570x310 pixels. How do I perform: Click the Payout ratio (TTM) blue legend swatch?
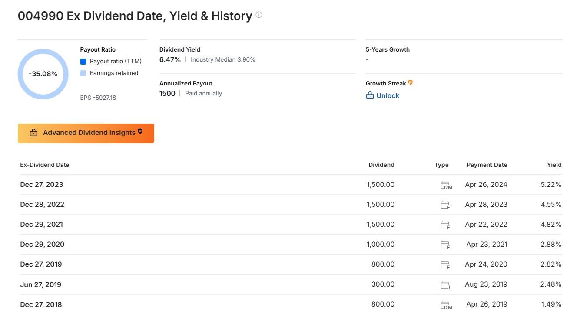coord(83,62)
